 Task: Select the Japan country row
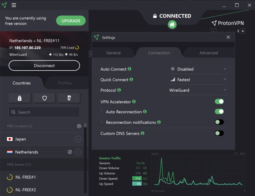click(42, 139)
